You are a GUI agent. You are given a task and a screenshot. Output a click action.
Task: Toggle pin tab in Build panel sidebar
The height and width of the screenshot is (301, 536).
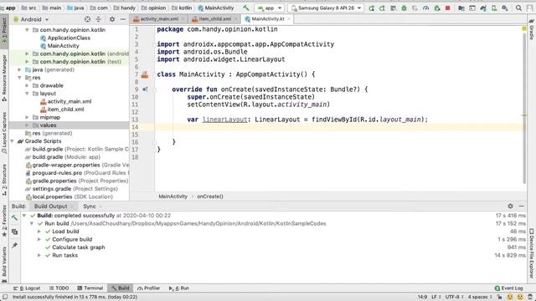click(14, 245)
